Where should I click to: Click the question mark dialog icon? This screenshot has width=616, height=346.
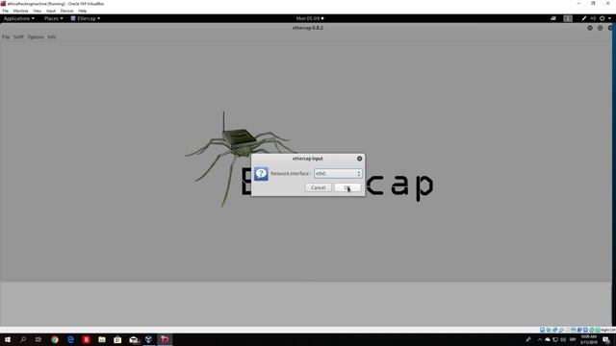[x=261, y=173]
